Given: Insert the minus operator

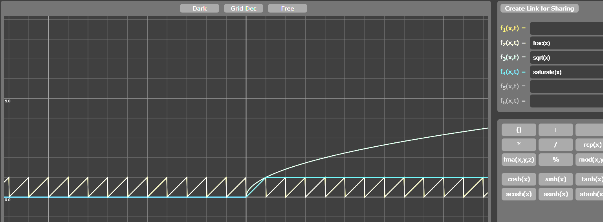Looking at the screenshot, I should 589,130.
